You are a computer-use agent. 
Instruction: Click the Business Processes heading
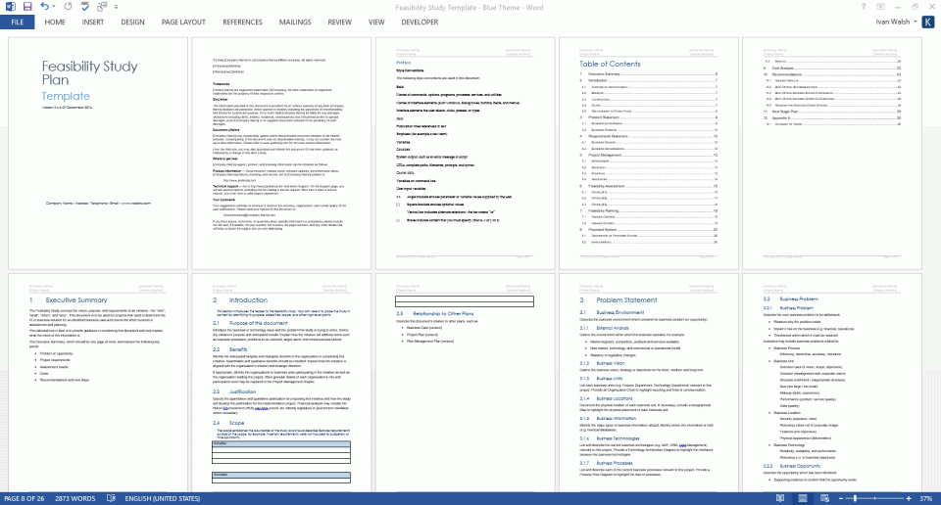click(x=615, y=463)
